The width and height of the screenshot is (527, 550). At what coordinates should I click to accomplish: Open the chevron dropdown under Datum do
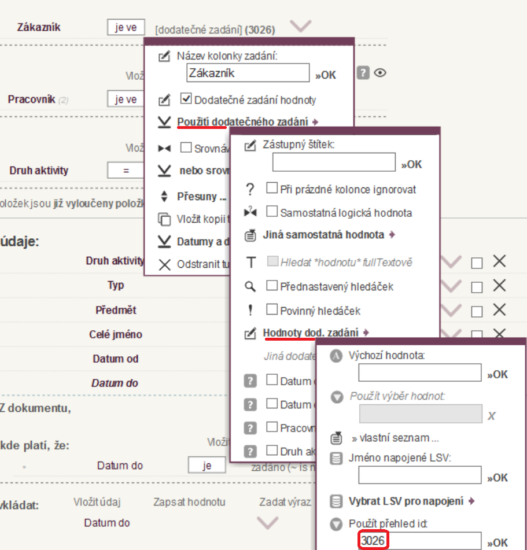click(x=268, y=523)
